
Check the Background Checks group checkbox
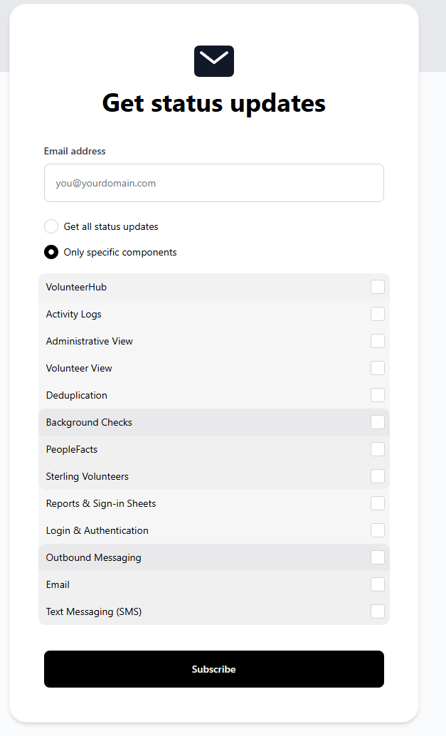(377, 422)
